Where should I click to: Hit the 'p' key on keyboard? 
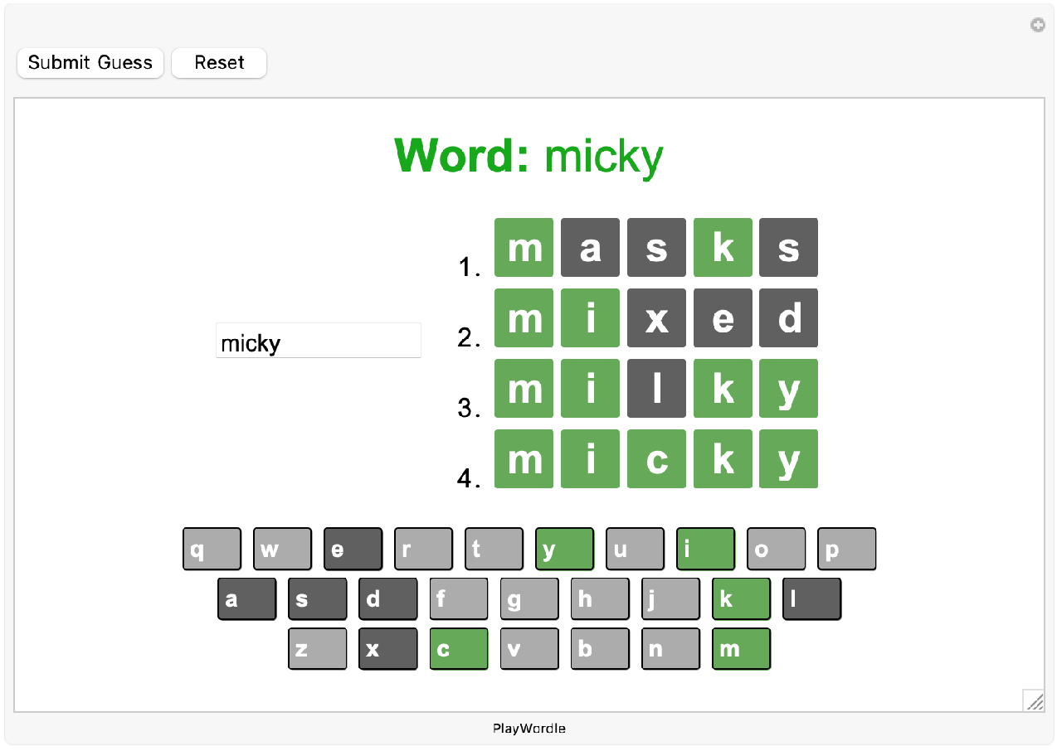coord(846,549)
